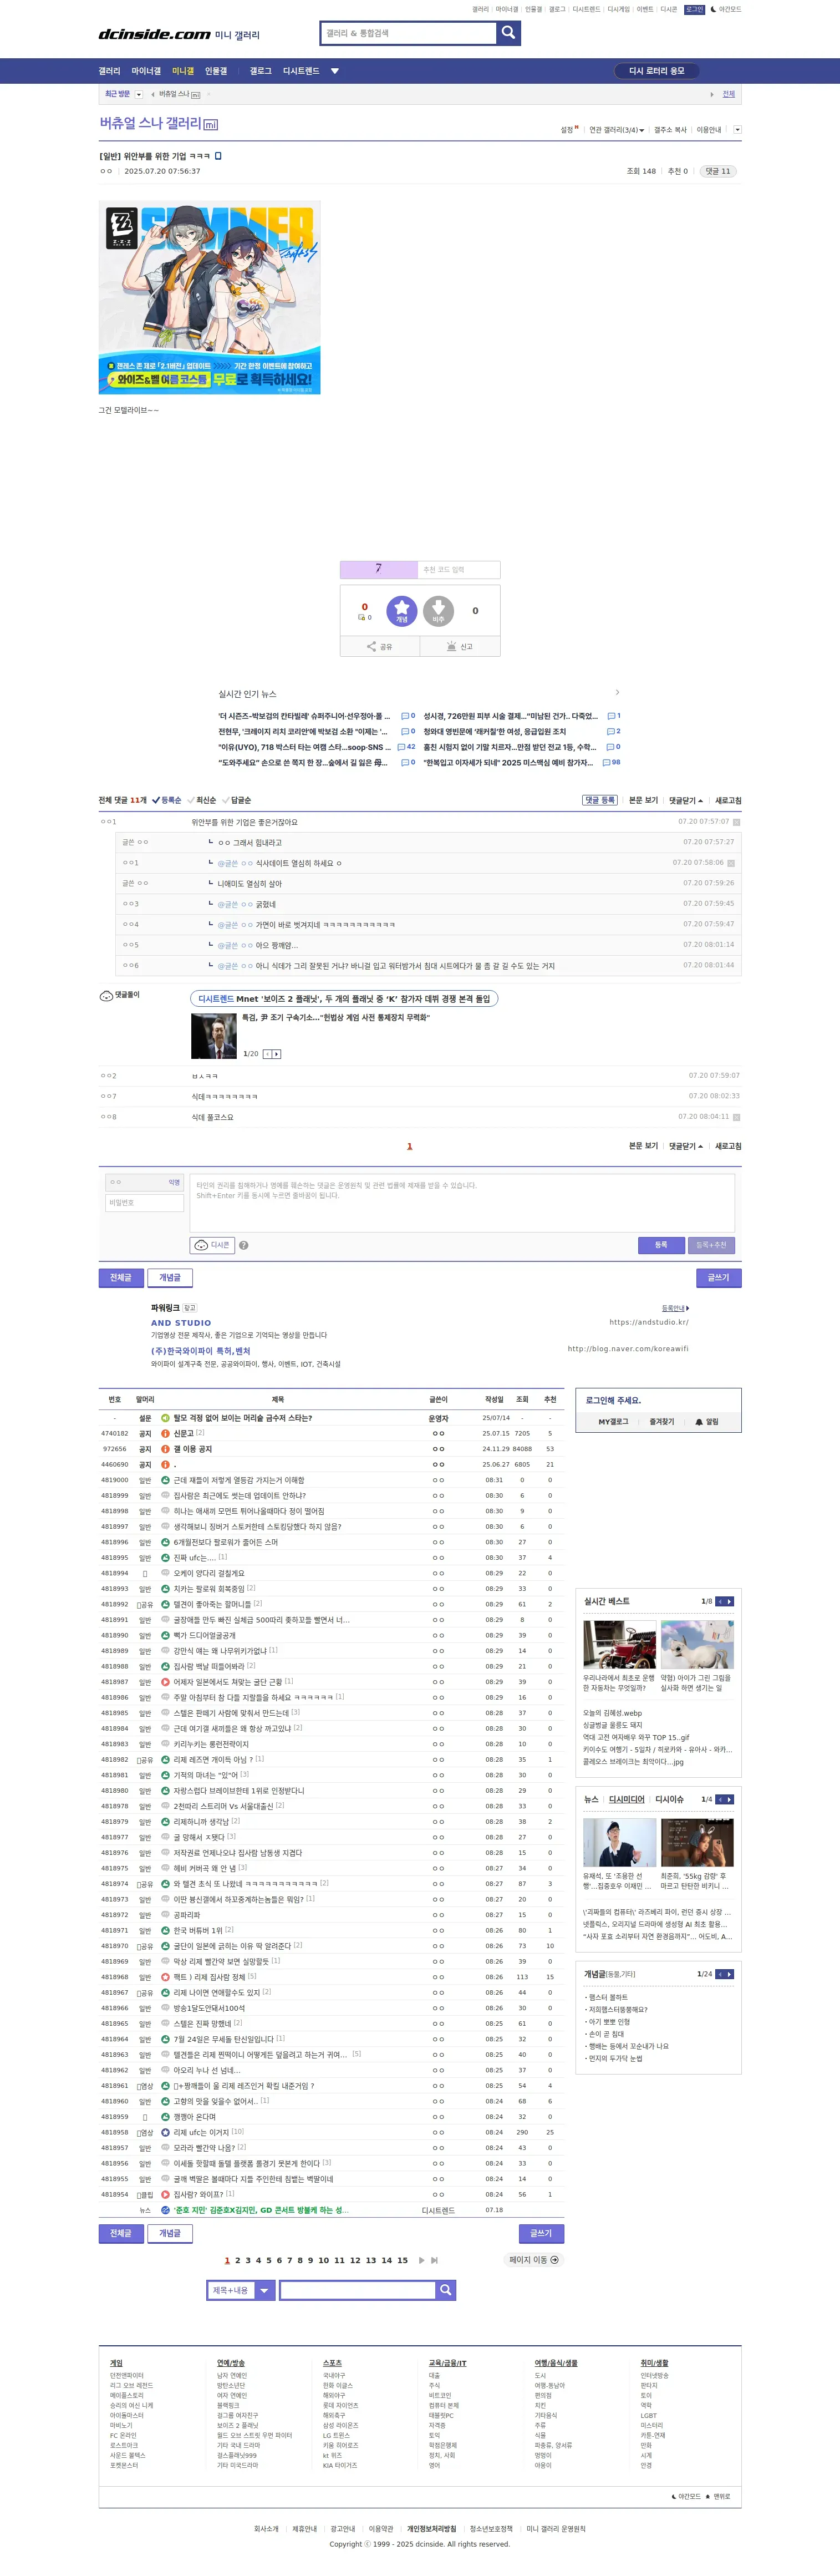
Task: Click 로그인 link in top bar
Action: pyautogui.click(x=694, y=9)
